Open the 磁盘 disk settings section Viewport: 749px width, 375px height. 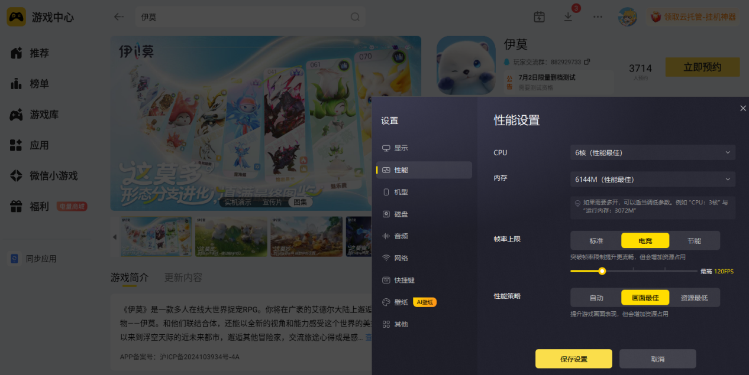point(424,214)
